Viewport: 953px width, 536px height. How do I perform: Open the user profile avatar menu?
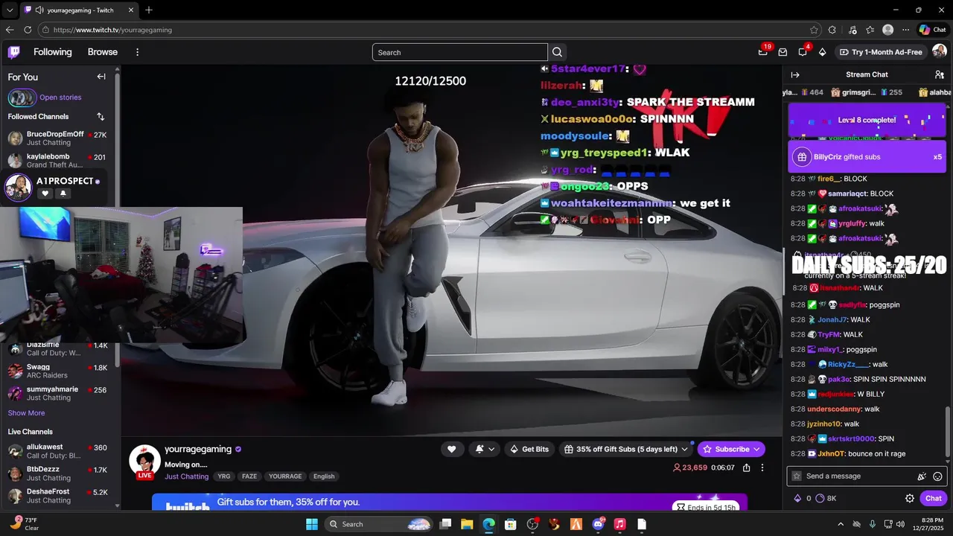coord(940,51)
